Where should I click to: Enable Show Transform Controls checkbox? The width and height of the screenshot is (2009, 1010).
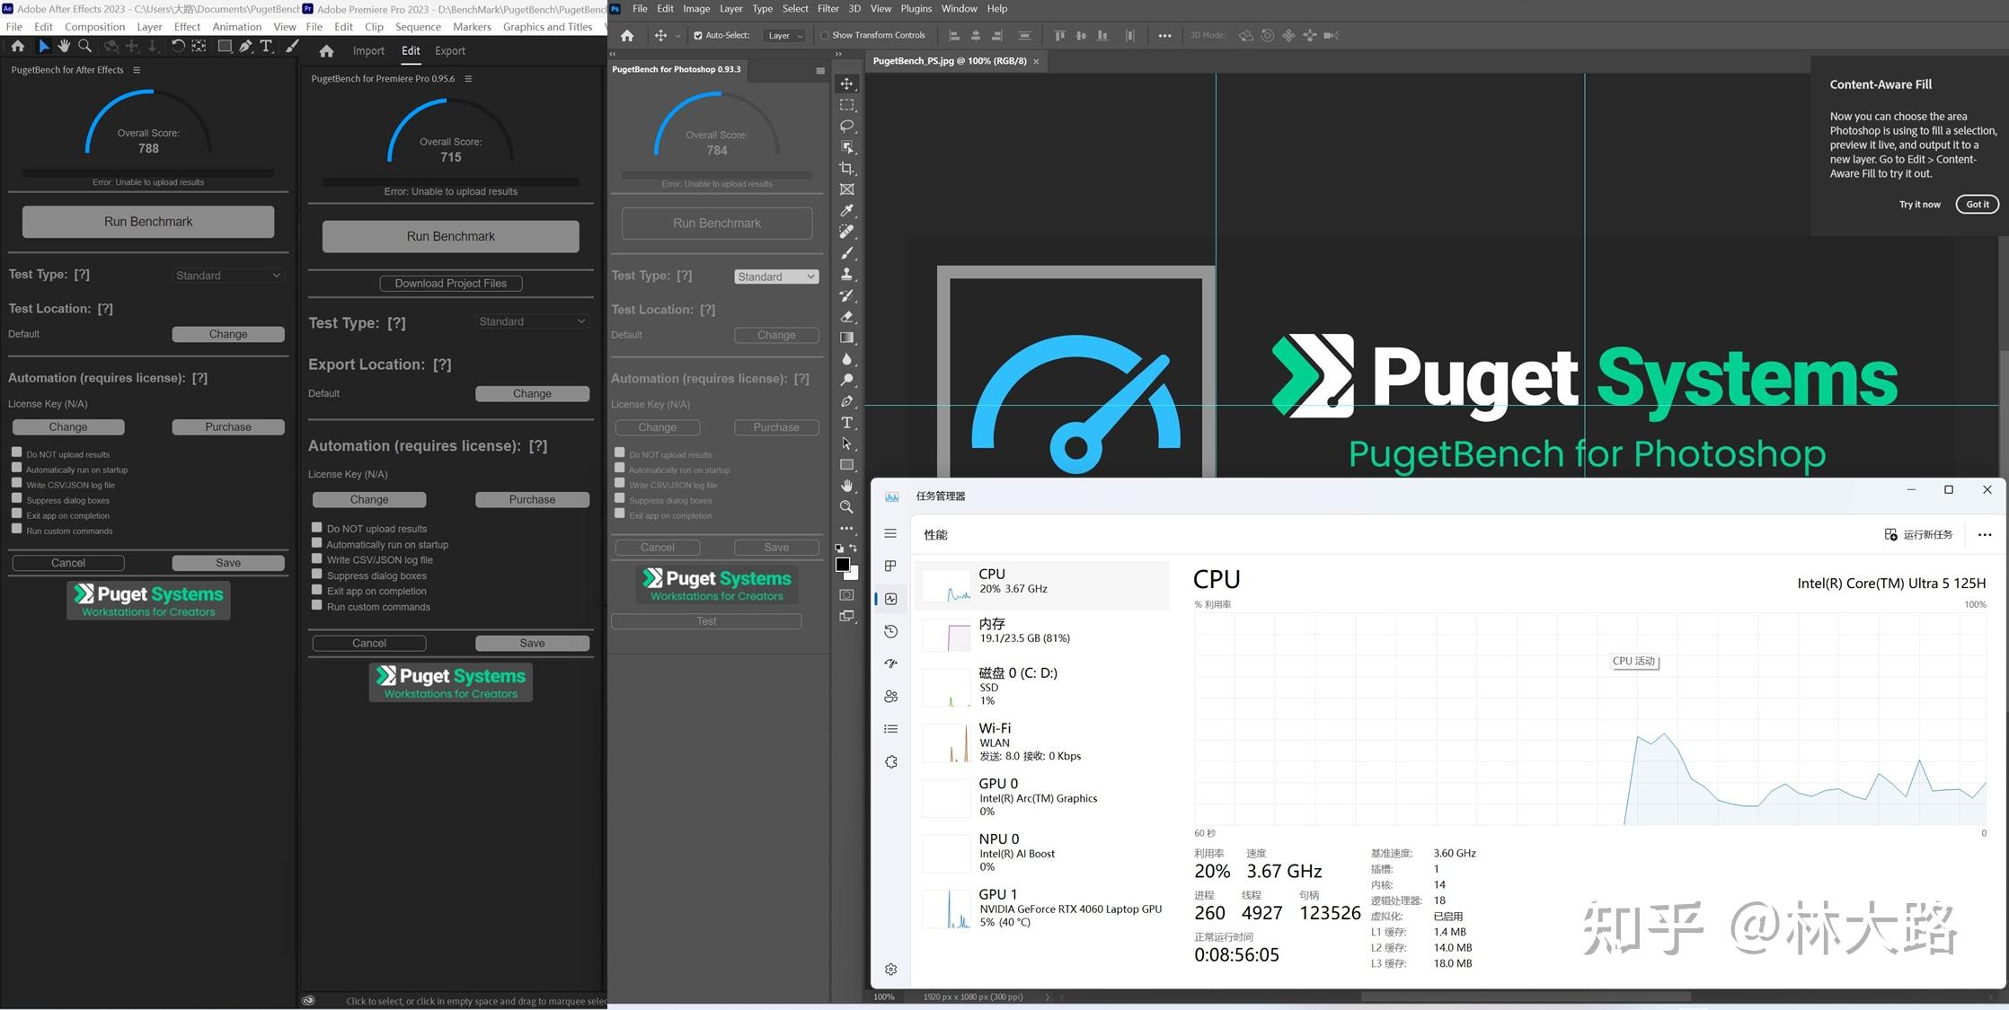[x=824, y=36]
